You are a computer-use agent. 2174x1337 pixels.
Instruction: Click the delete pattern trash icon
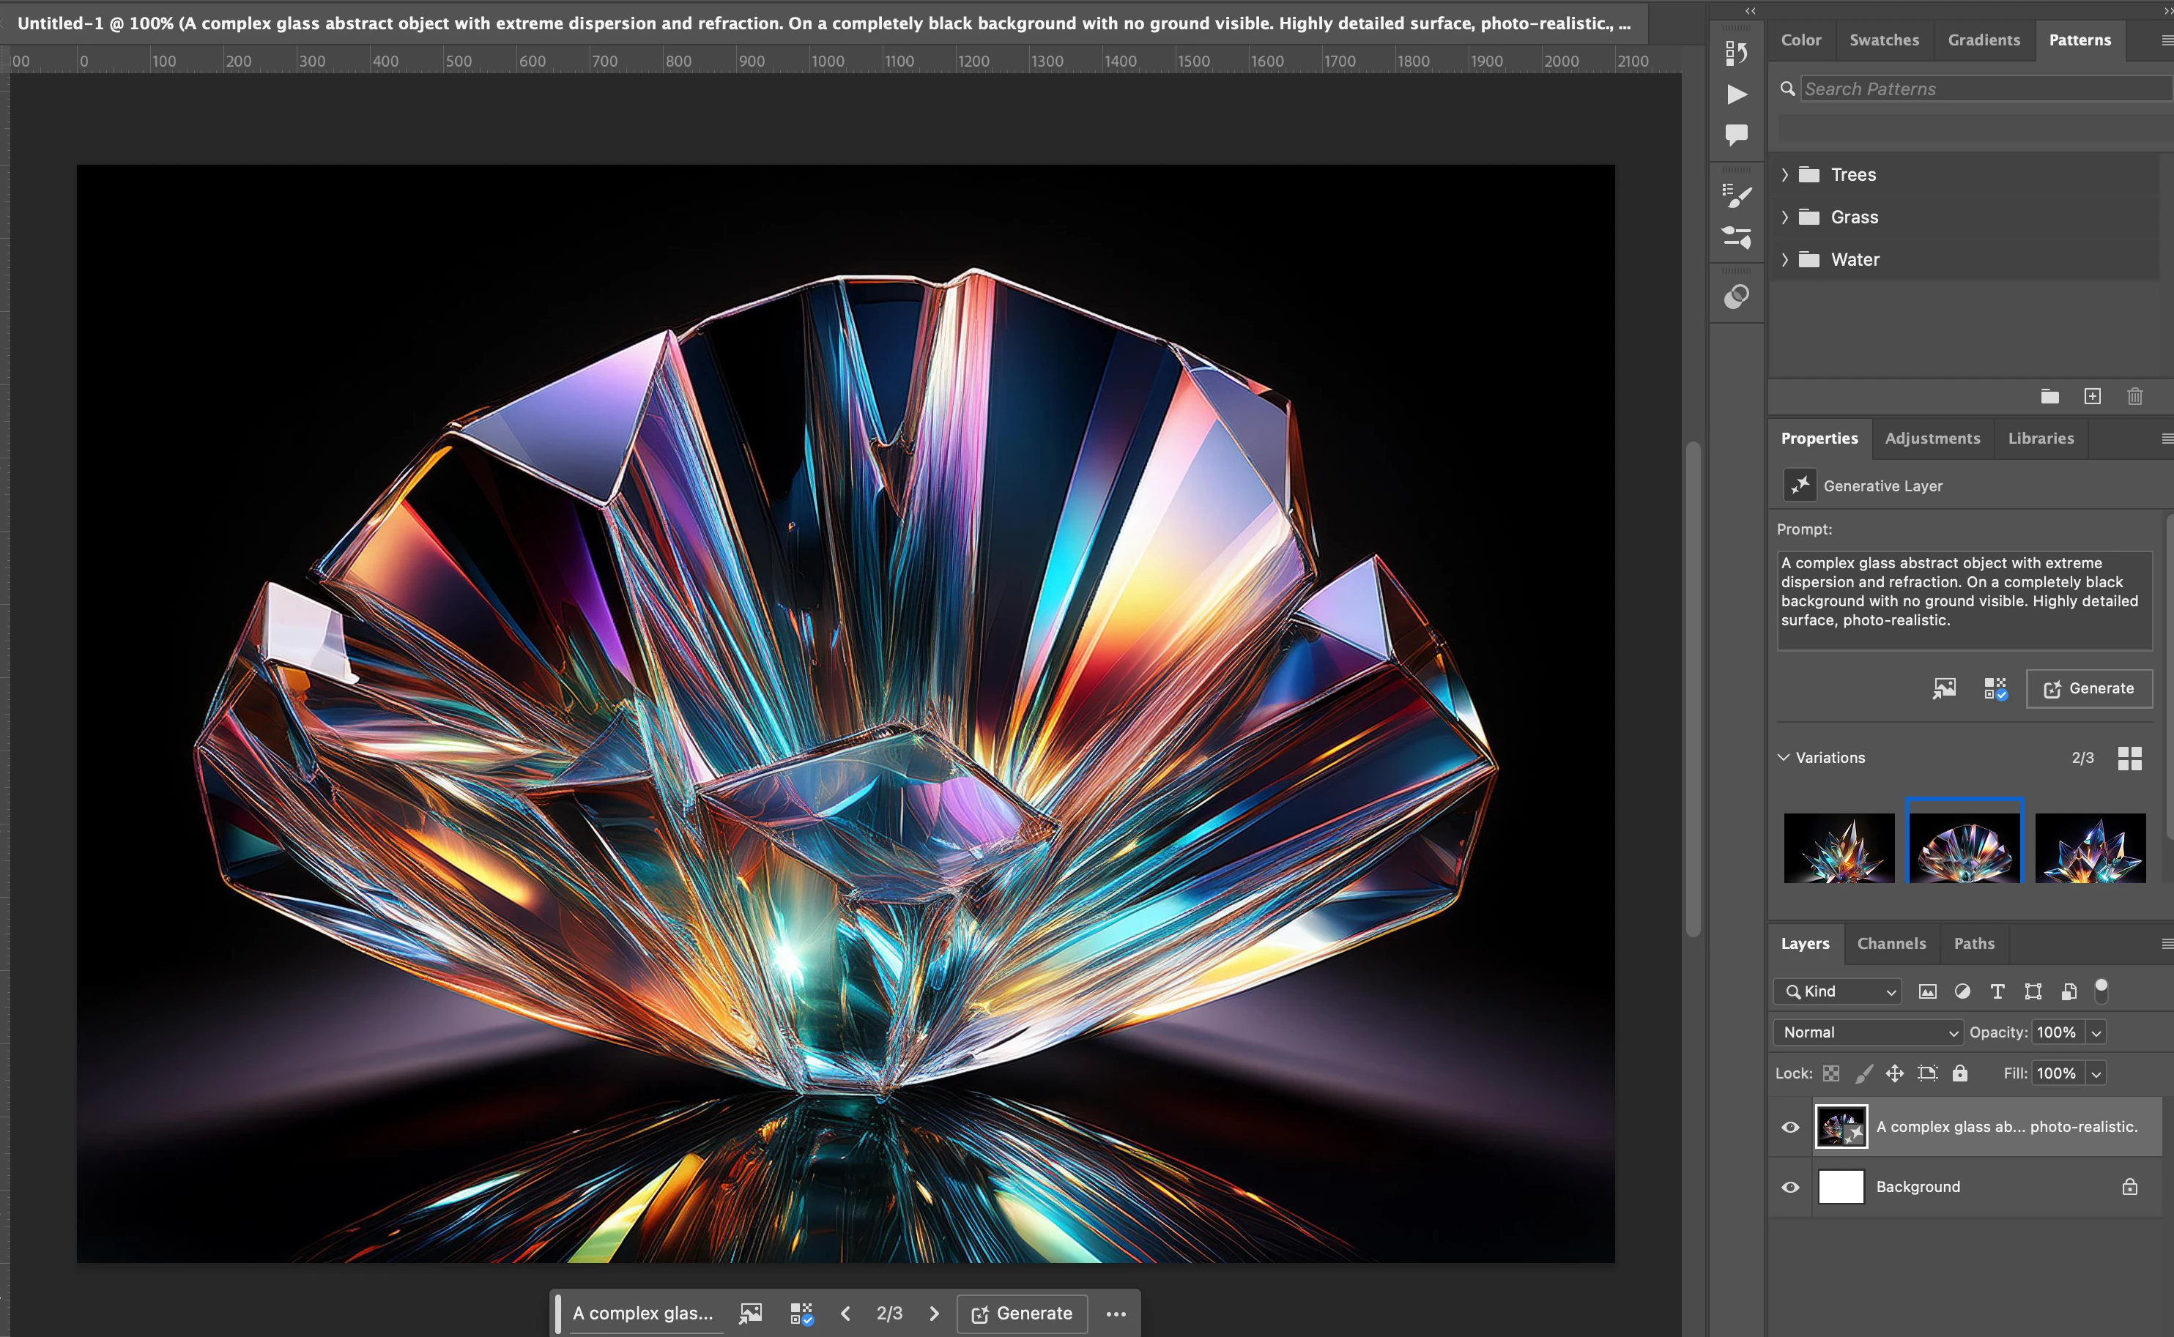[2134, 396]
